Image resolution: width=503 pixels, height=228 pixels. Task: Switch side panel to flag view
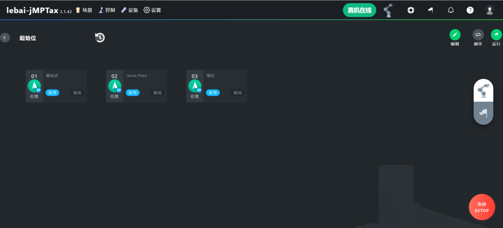click(x=483, y=113)
